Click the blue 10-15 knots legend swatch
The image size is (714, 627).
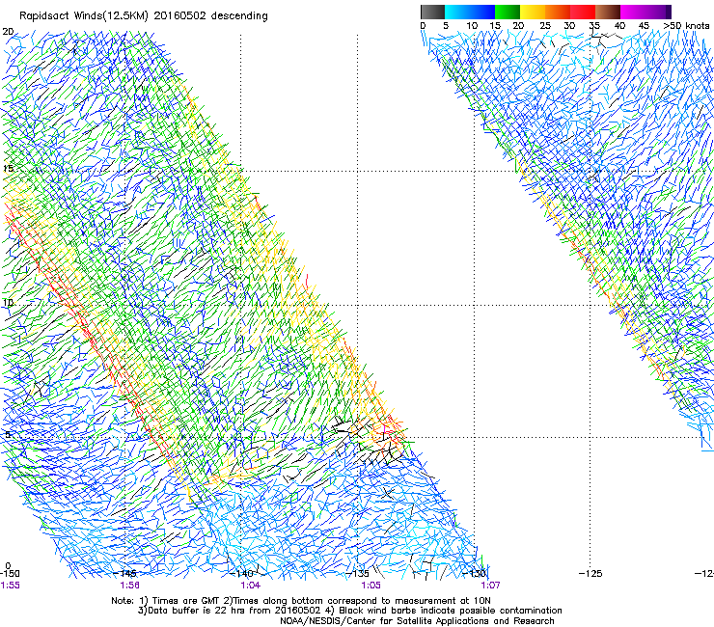(482, 12)
